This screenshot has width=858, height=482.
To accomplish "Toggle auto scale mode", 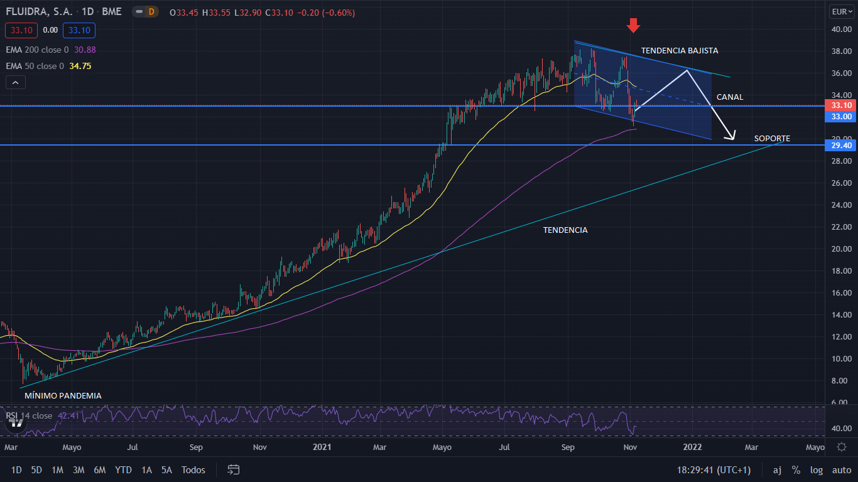I will pyautogui.click(x=842, y=469).
